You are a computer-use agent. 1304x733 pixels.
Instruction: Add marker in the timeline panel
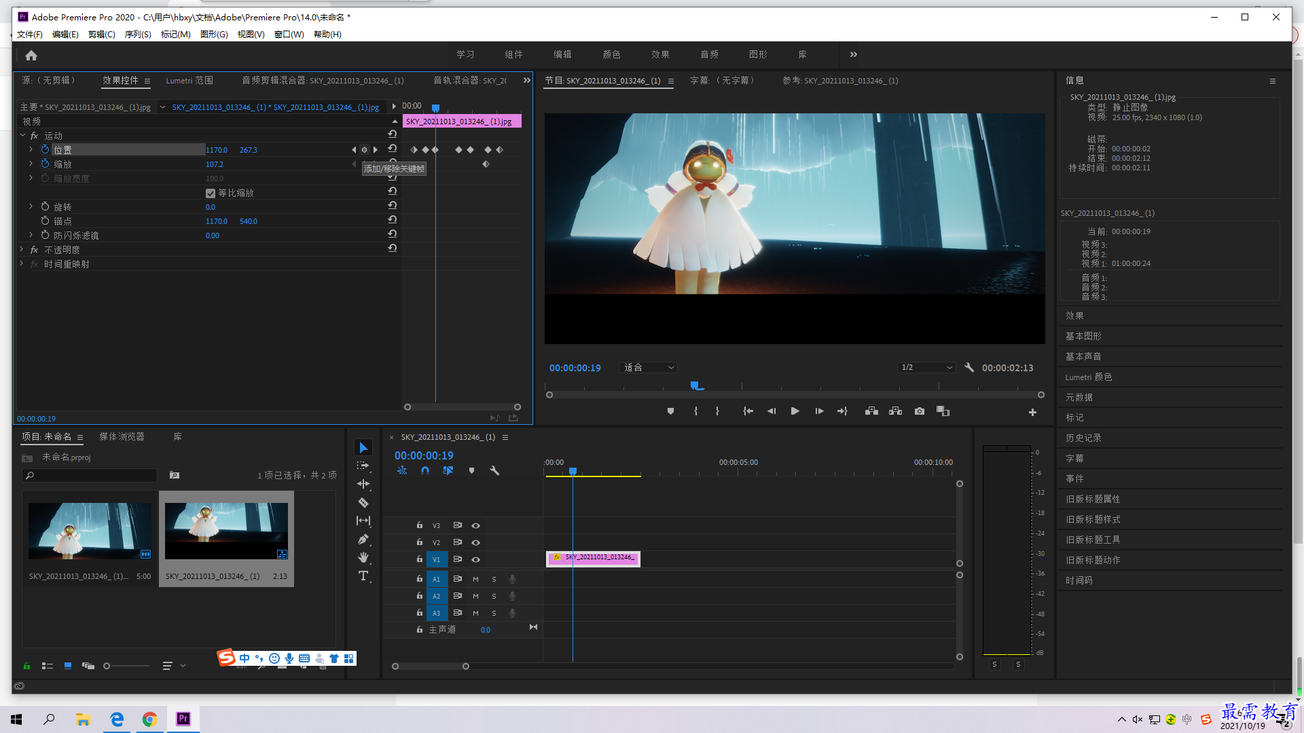click(x=471, y=470)
